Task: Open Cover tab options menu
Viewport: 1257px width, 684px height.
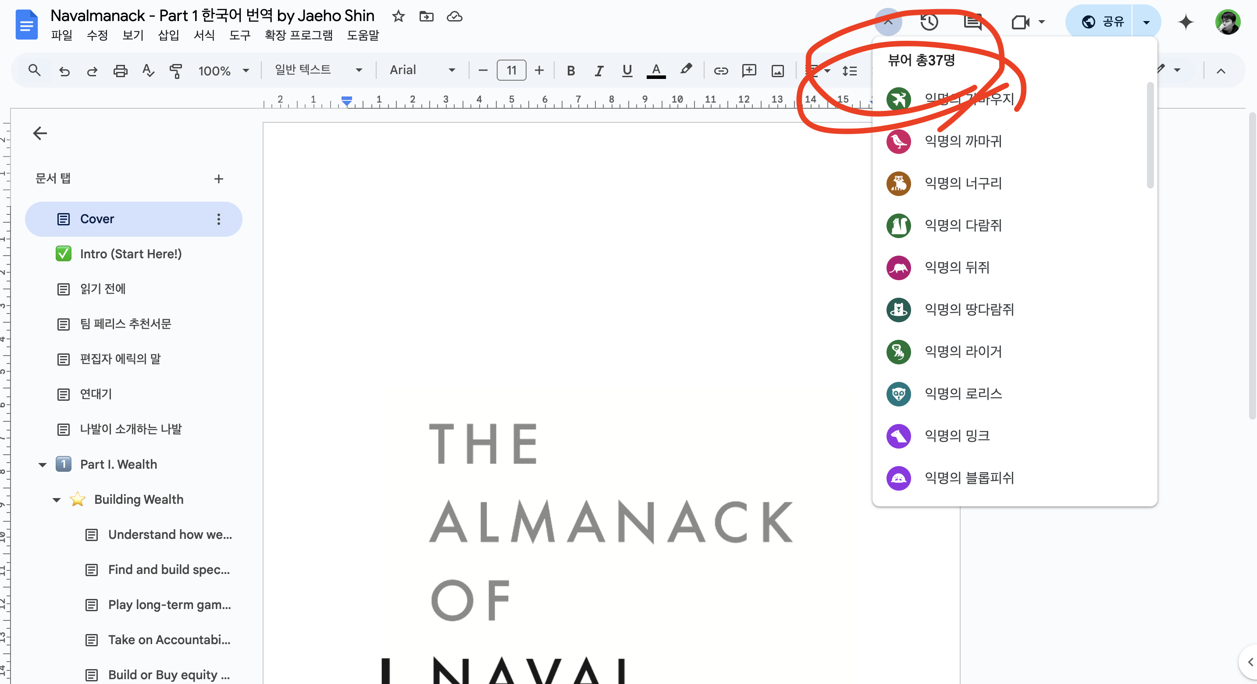Action: point(219,219)
